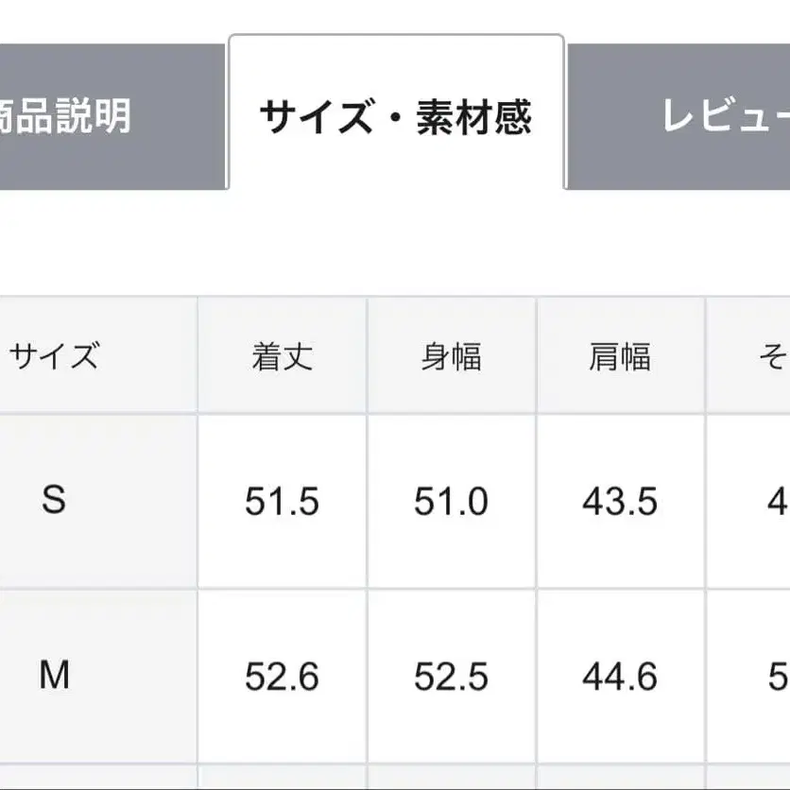Image resolution: width=790 pixels, height=790 pixels.
Task: Click the truncated value beside 44.6 for size M
Action: pos(775,675)
